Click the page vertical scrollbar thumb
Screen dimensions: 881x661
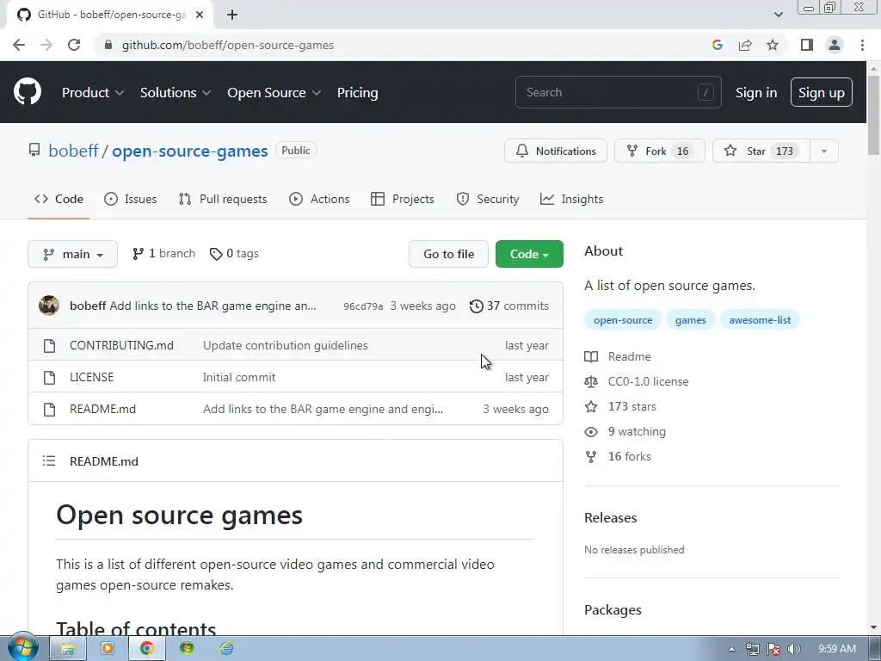tap(873, 115)
